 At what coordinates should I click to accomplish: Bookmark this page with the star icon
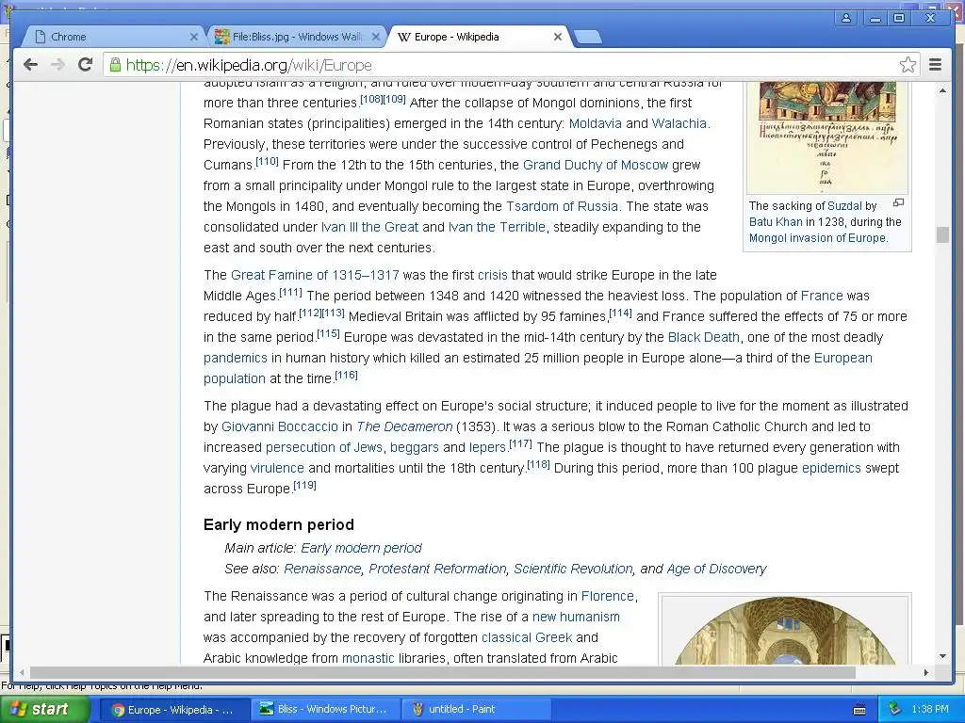[908, 65]
